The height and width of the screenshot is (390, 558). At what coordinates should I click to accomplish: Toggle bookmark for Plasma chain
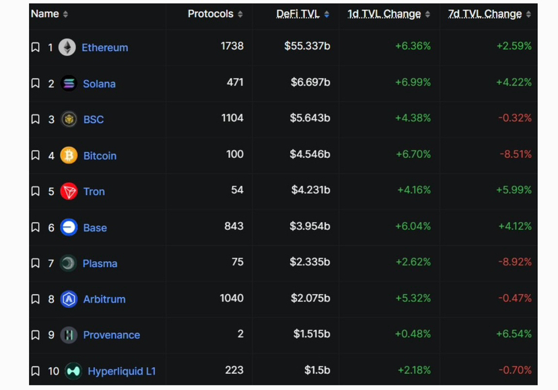(x=35, y=263)
